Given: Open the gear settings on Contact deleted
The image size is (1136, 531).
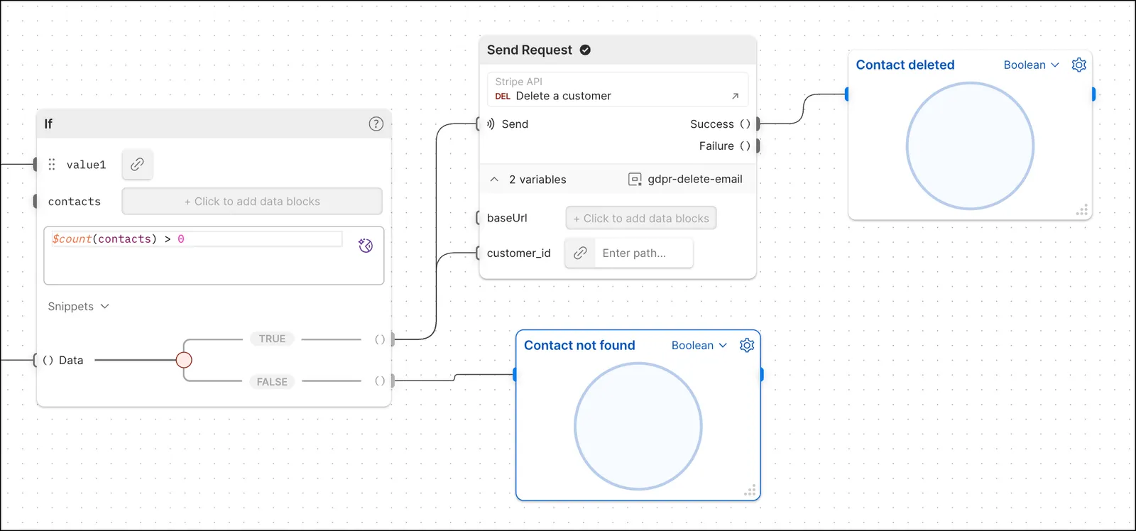Looking at the screenshot, I should tap(1079, 65).
